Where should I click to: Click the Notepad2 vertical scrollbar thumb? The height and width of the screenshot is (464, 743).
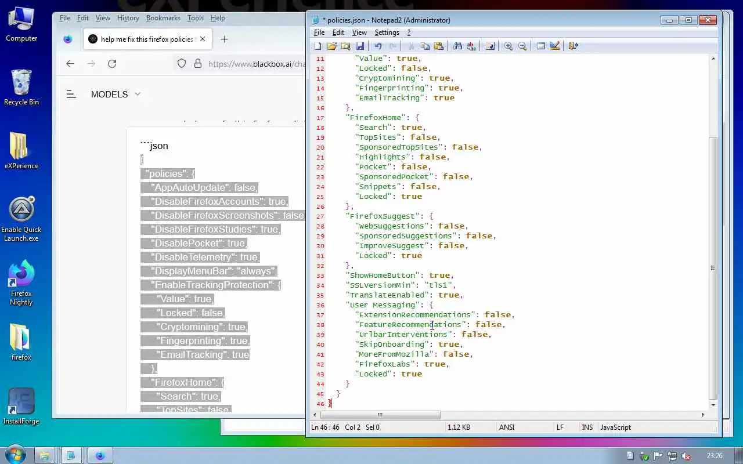point(713,267)
